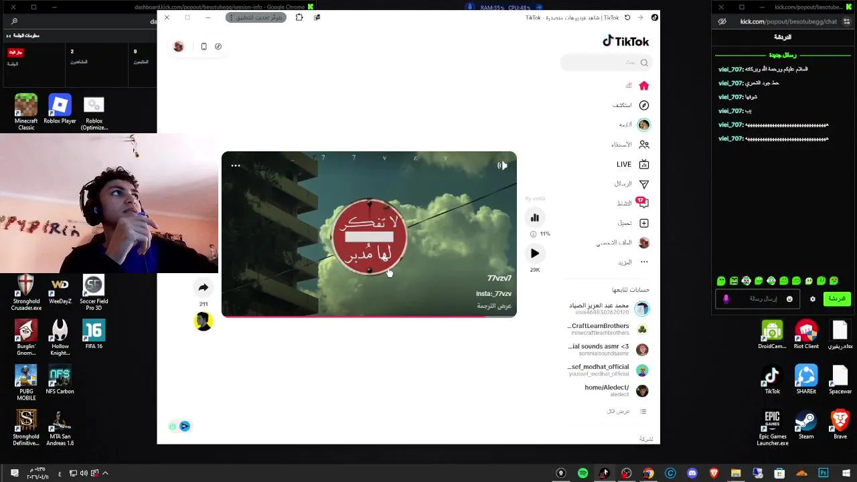Open Kick chat settings gear

pos(813,299)
